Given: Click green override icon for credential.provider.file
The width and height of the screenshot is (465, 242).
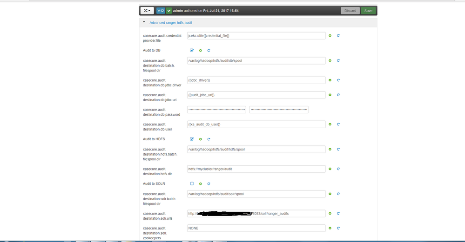Looking at the screenshot, I should pyautogui.click(x=330, y=35).
